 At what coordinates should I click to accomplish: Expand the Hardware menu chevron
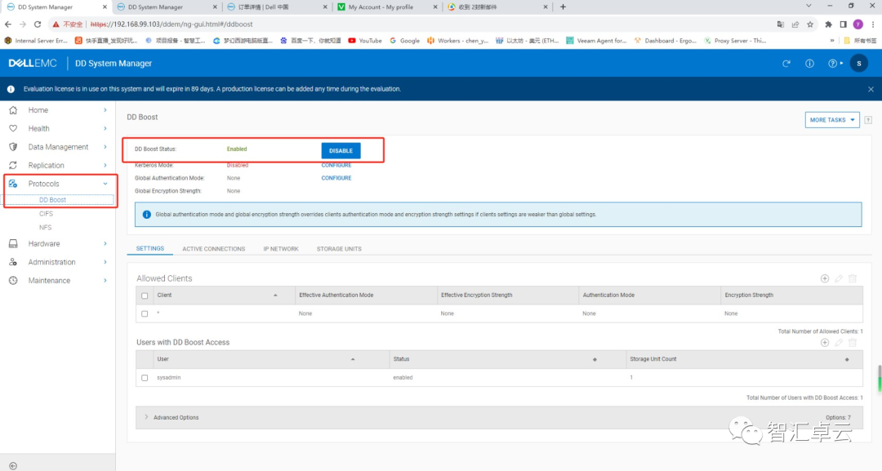pos(105,244)
